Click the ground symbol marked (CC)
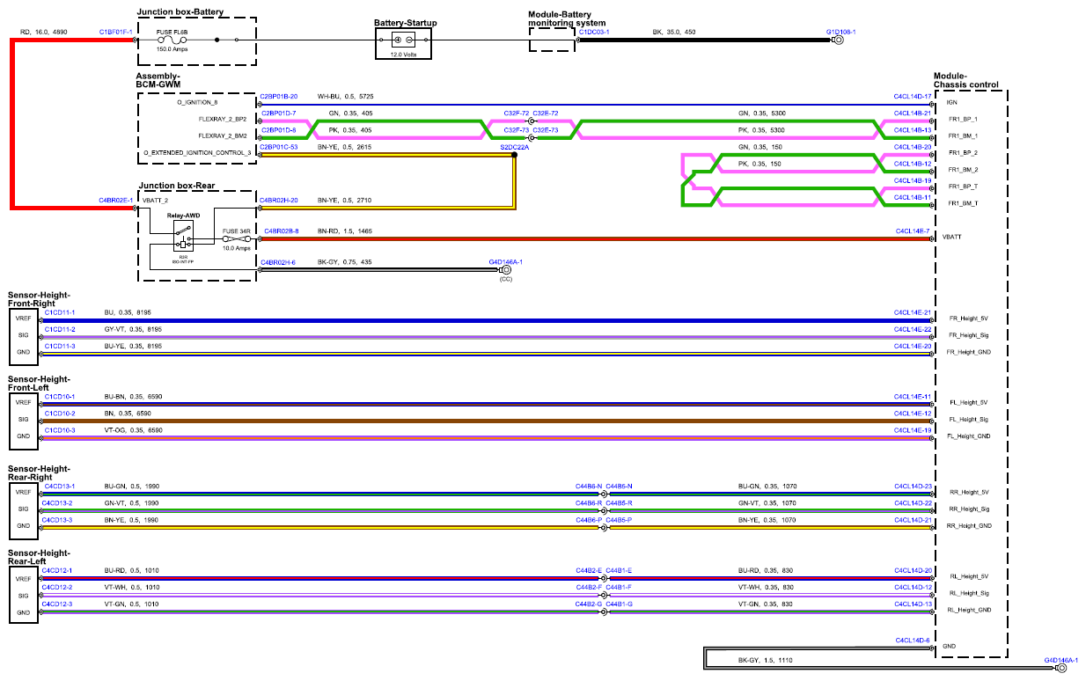The image size is (1086, 681). point(506,269)
